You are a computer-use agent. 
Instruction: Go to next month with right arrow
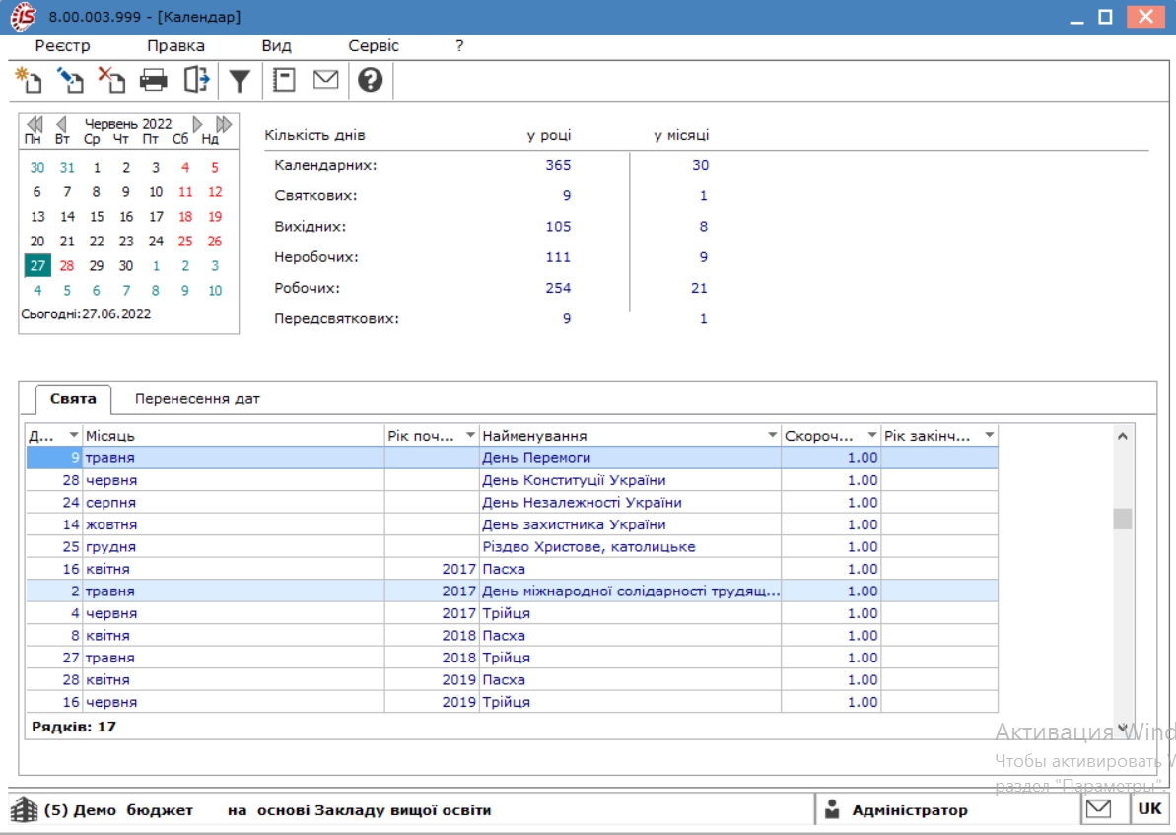[197, 124]
